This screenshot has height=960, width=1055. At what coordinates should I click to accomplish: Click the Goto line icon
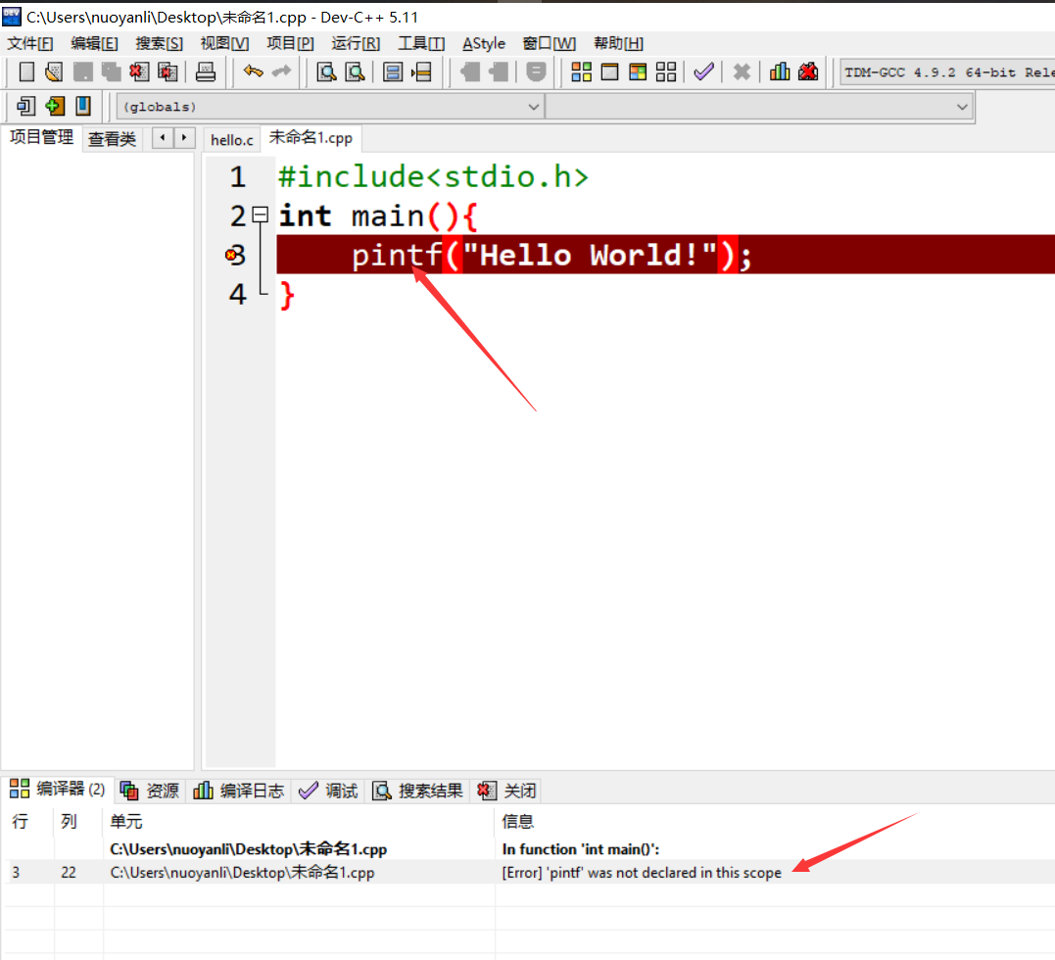(x=421, y=72)
